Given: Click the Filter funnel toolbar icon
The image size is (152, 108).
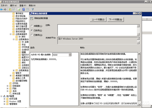Looking at the screenshot, I should pos(33,10).
